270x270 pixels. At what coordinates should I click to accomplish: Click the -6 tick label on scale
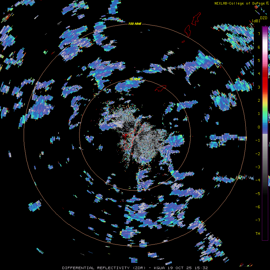point(258,207)
